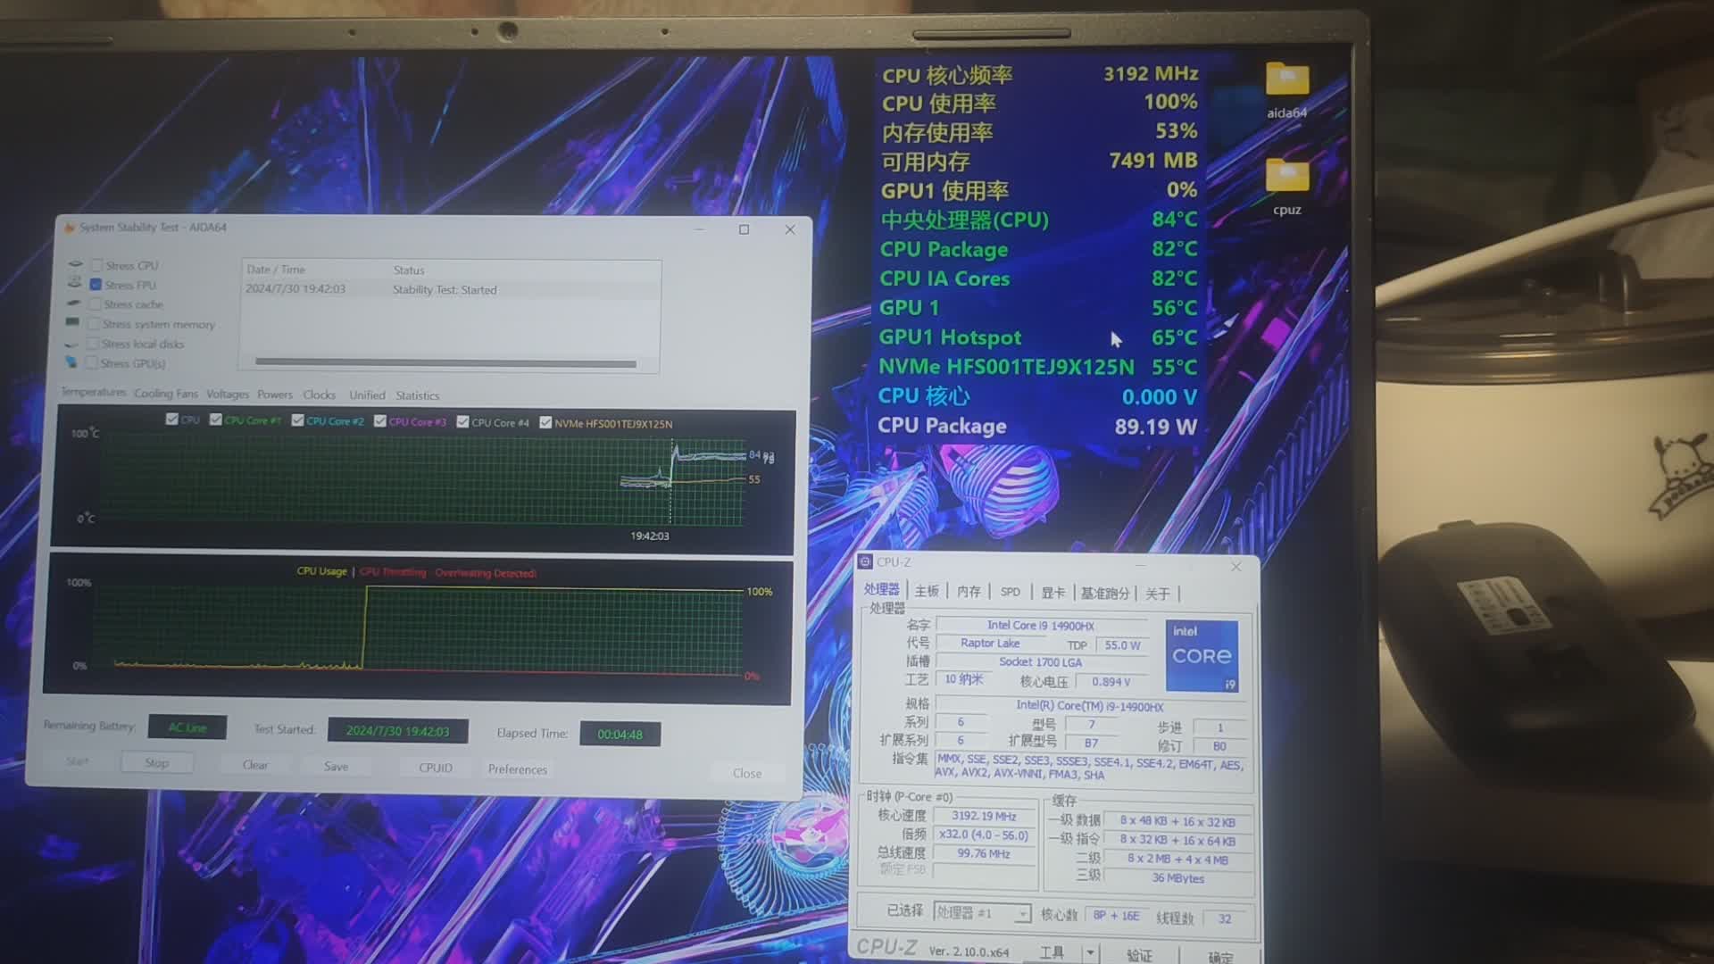Switch to the Voltages tab
The image size is (1714, 964).
coord(228,394)
